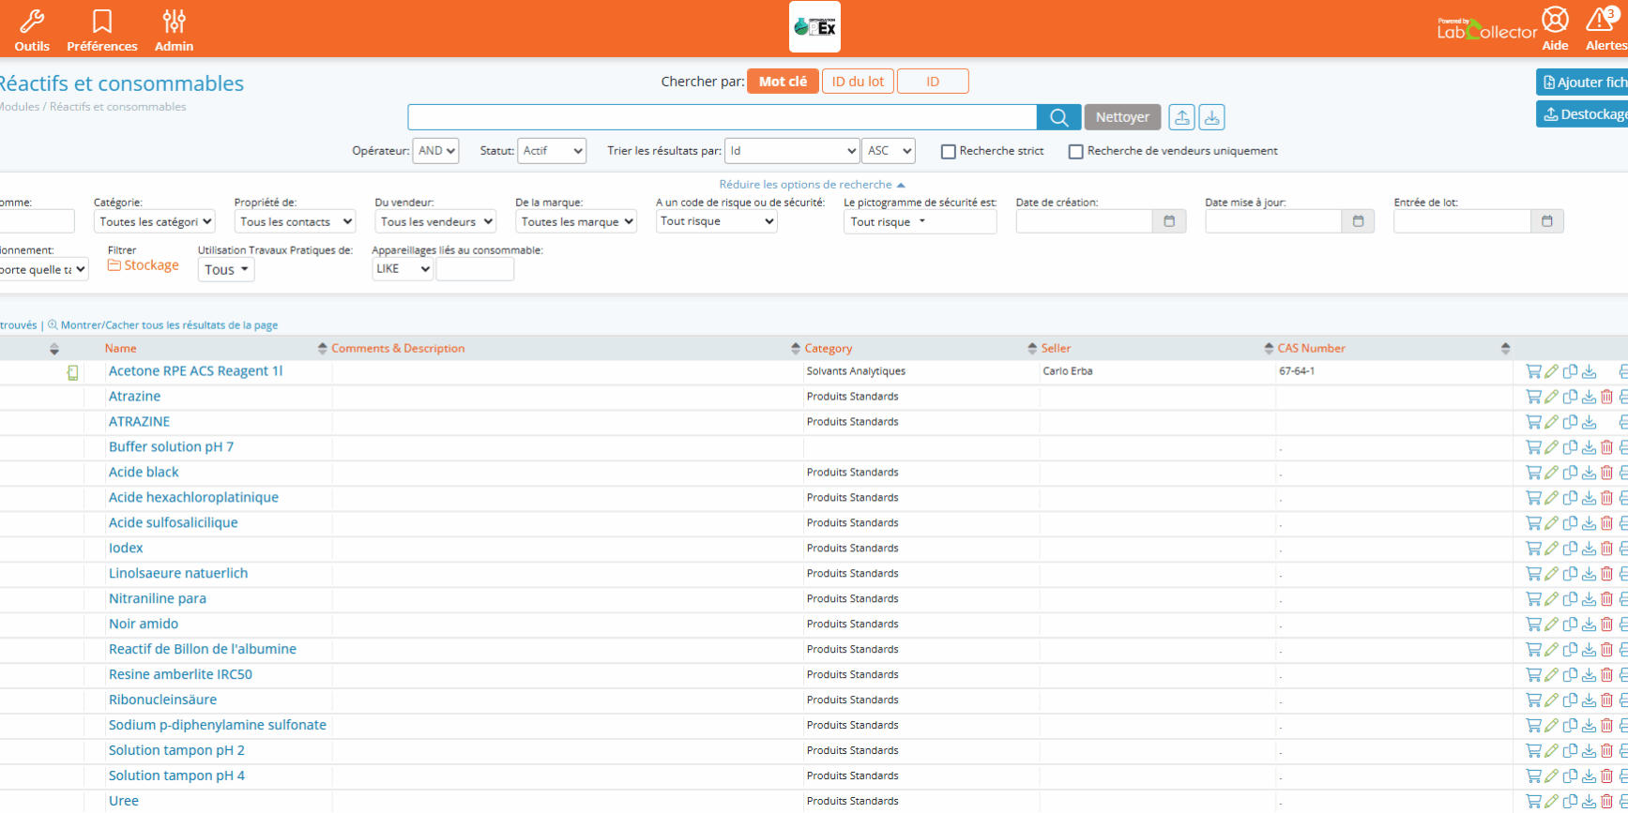1628x813 pixels.
Task: Edit the Acide black record
Action: click(1551, 473)
